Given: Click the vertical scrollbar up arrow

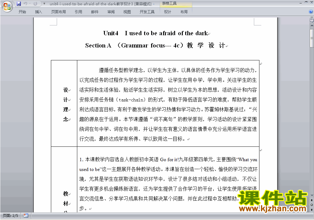Looking at the screenshot, I should [312, 26].
